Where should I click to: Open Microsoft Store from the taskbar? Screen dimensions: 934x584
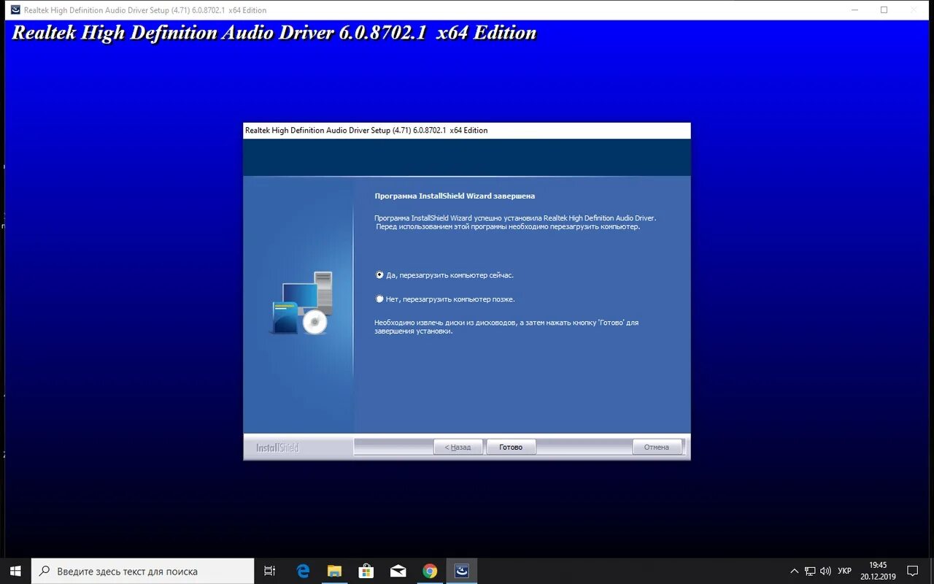(366, 571)
